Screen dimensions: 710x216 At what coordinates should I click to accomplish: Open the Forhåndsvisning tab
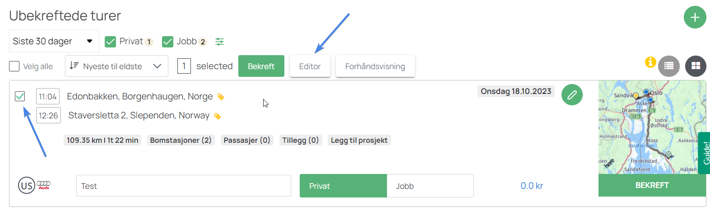375,66
